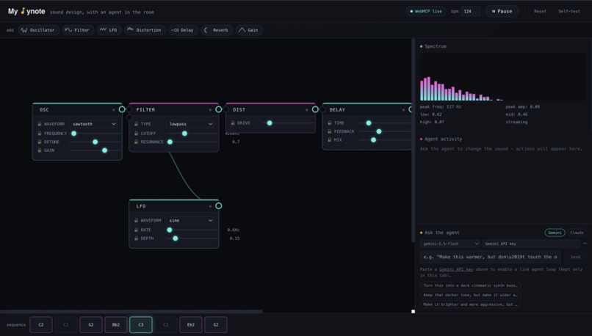Viewport: 592px width, 336px height.
Task: Add a Filter node from the toolbar
Action: tap(77, 30)
